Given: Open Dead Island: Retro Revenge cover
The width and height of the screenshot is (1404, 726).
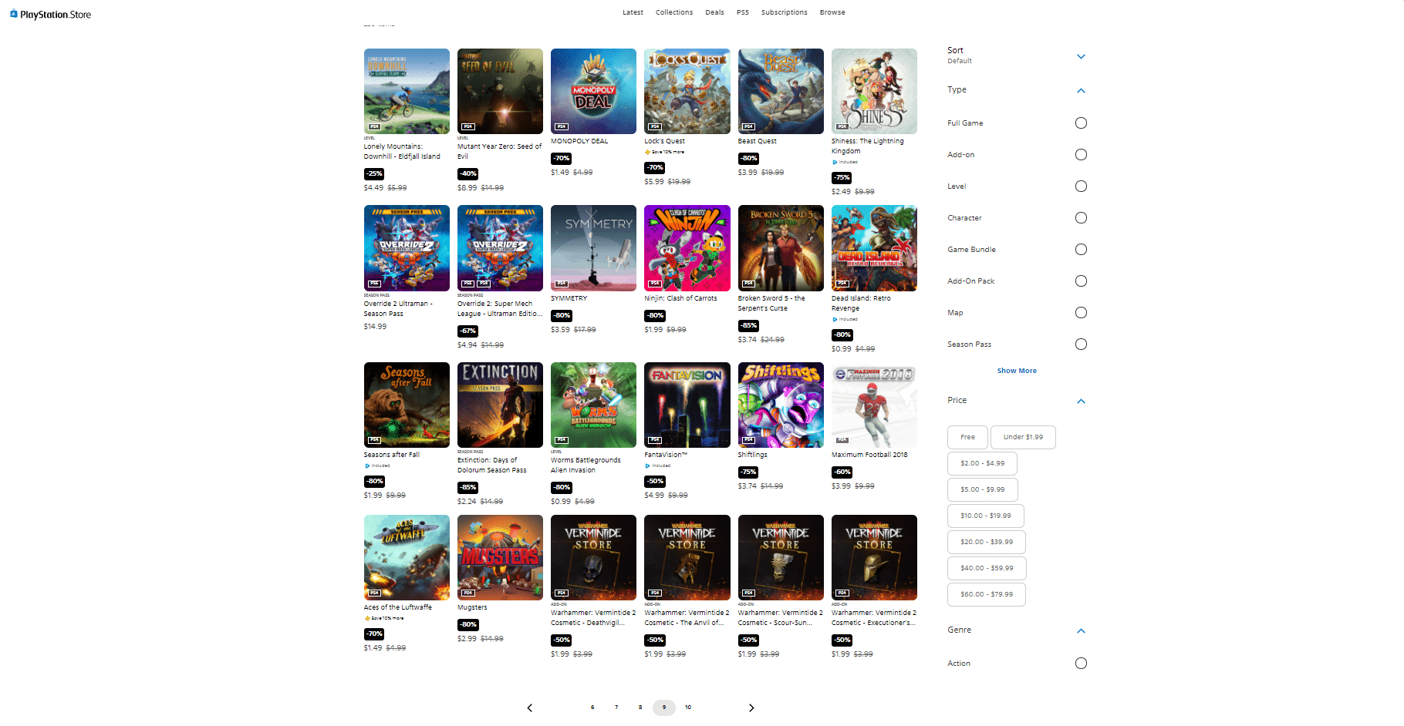Looking at the screenshot, I should point(874,248).
